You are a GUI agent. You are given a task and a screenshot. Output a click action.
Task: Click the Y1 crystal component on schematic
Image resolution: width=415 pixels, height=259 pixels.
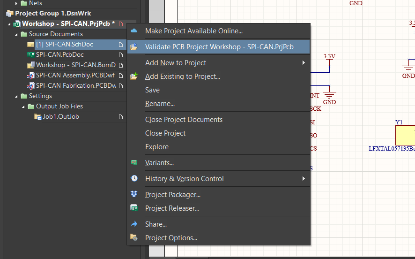click(405, 135)
